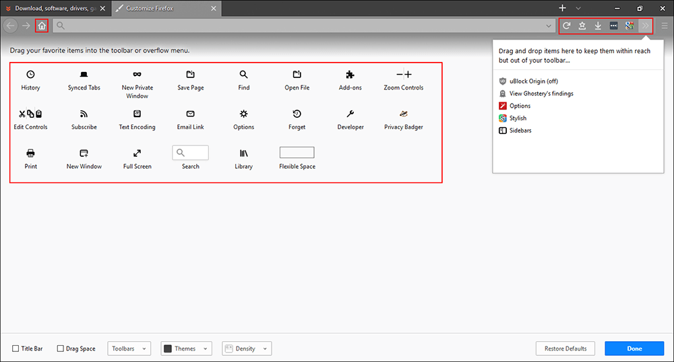Pick the New Window item
The height and width of the screenshot is (362, 674).
pyautogui.click(x=84, y=159)
